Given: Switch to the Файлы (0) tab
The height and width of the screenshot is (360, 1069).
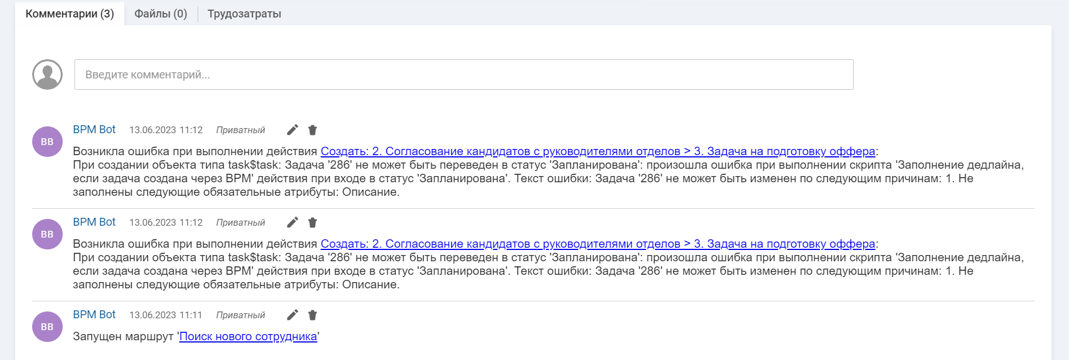Looking at the screenshot, I should coord(160,14).
